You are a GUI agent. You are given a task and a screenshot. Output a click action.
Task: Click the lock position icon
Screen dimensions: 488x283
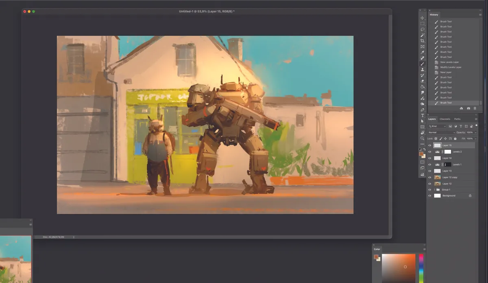point(445,138)
